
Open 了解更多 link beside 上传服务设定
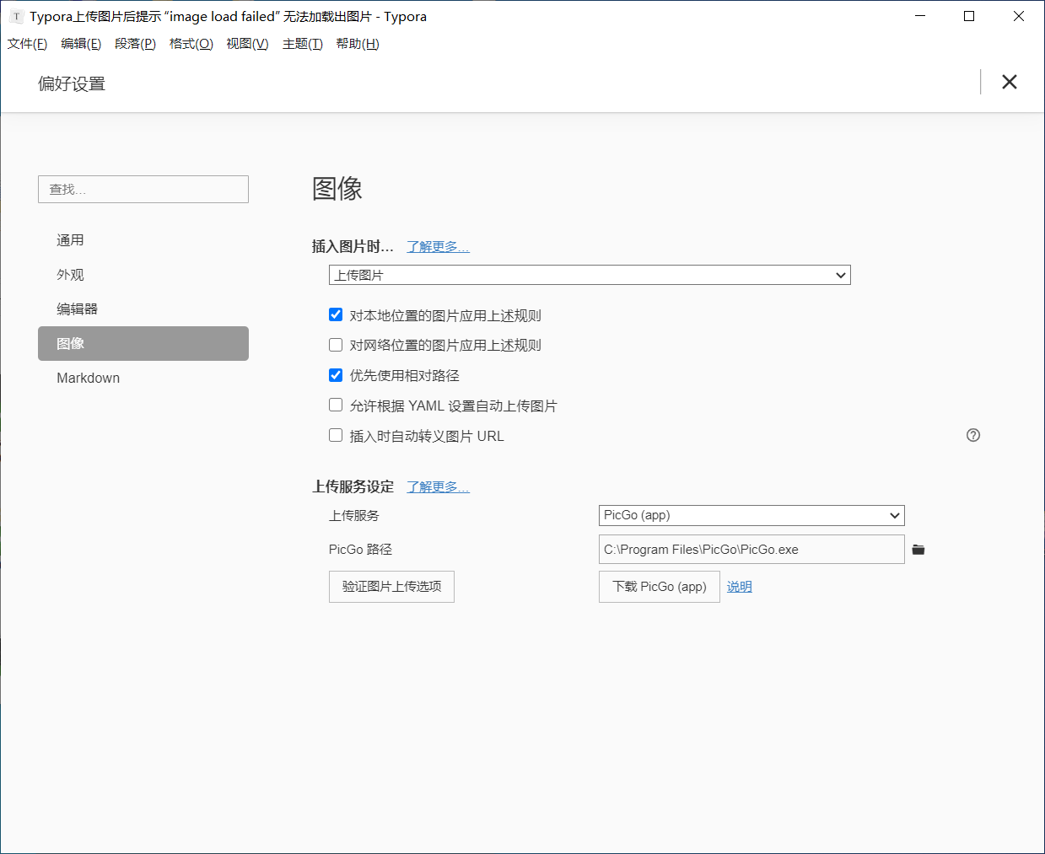(x=438, y=486)
